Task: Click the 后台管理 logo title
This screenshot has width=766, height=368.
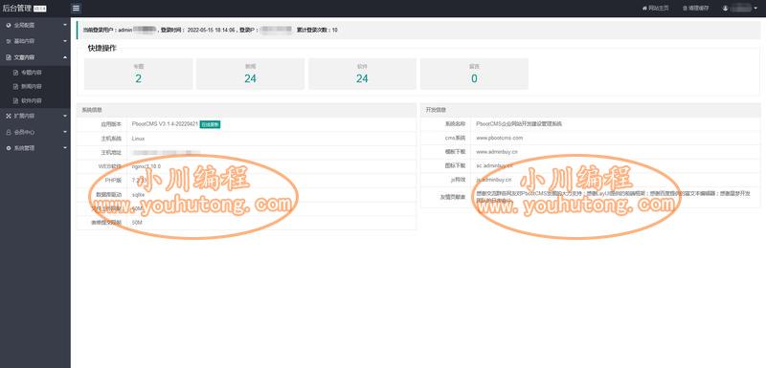Action: tap(16, 9)
